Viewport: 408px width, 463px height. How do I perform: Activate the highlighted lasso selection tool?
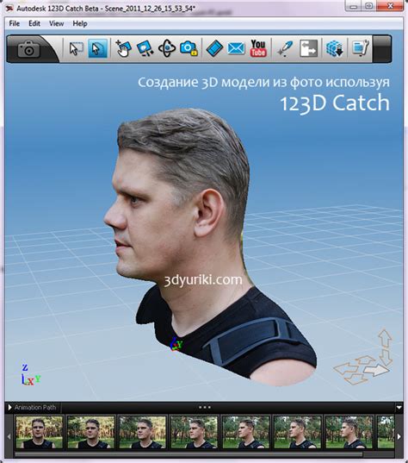pos(97,48)
